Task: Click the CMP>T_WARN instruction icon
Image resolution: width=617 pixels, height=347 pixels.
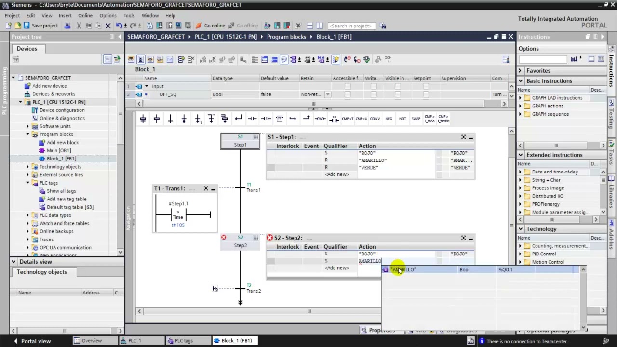Action: point(443,119)
